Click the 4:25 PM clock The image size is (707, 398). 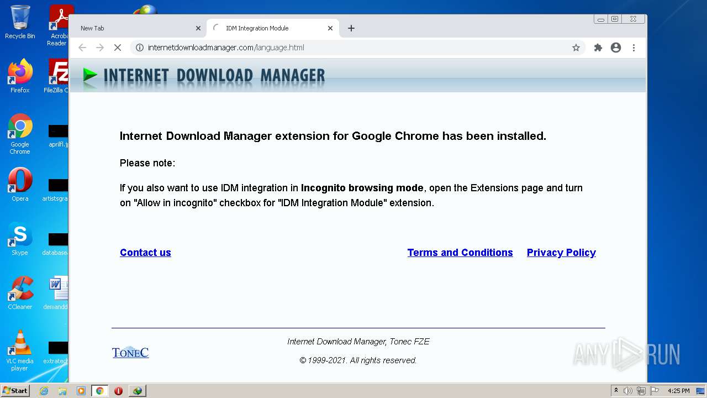pos(678,391)
